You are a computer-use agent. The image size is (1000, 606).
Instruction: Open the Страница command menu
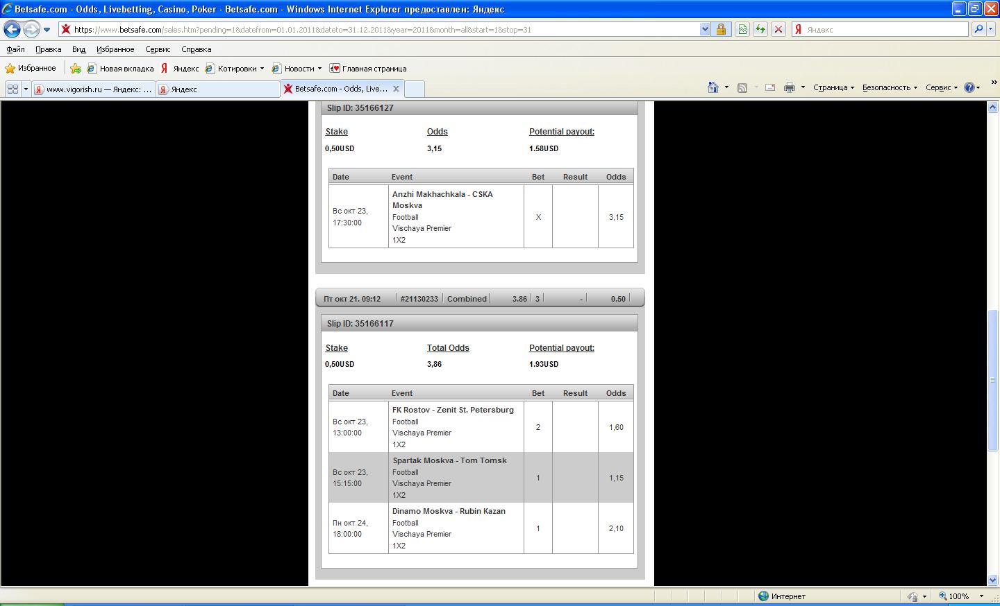tap(833, 87)
